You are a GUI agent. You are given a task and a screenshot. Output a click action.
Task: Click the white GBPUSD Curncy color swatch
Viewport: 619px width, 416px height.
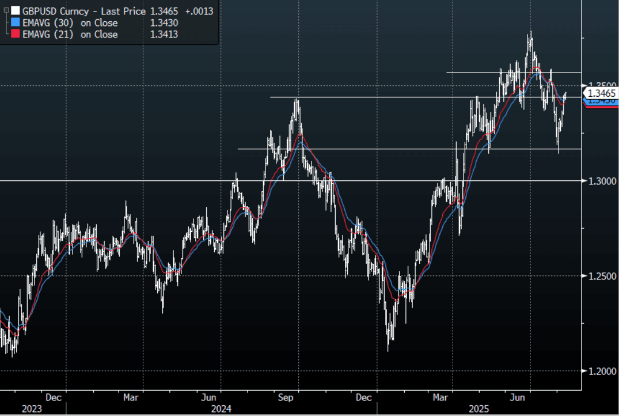pyautogui.click(x=16, y=11)
